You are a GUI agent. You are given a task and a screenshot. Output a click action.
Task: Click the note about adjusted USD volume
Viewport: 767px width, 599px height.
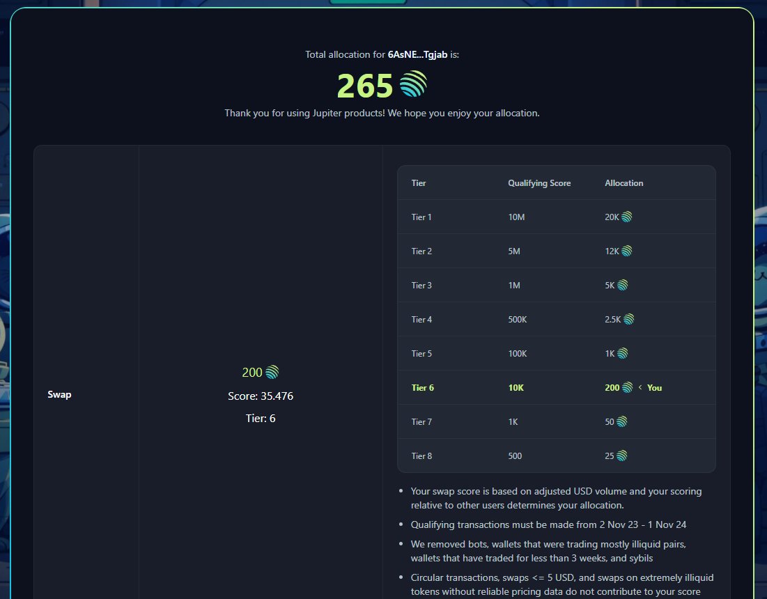click(x=556, y=498)
